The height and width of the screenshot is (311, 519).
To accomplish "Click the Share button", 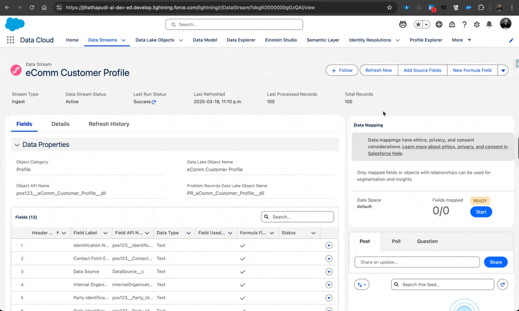I will coord(496,262).
